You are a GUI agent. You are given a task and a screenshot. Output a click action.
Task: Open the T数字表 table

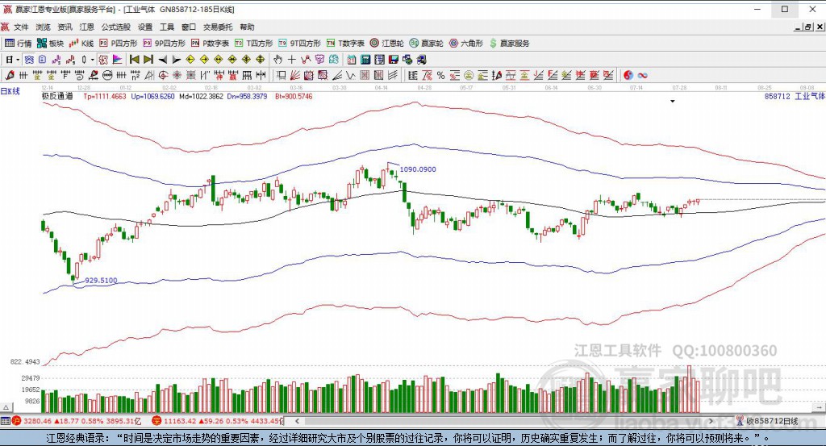tap(345, 44)
